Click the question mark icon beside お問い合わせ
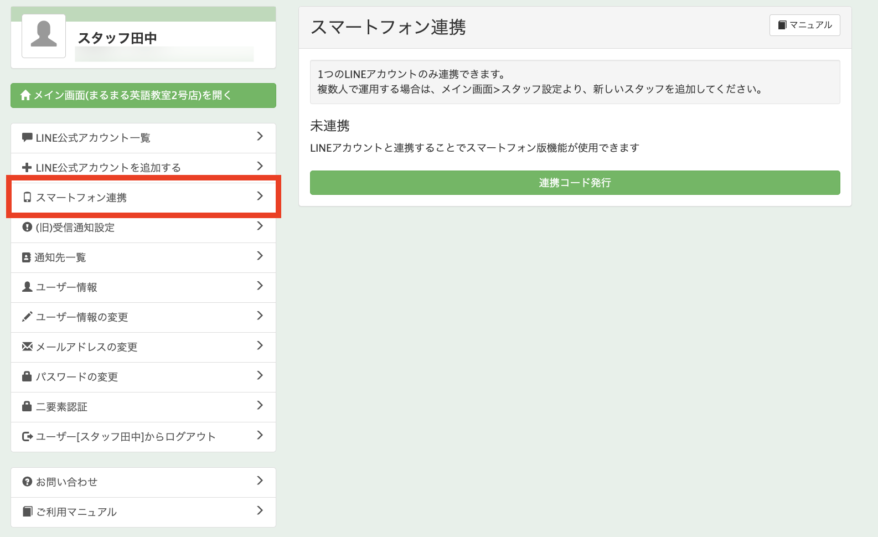The width and height of the screenshot is (878, 537). (27, 482)
